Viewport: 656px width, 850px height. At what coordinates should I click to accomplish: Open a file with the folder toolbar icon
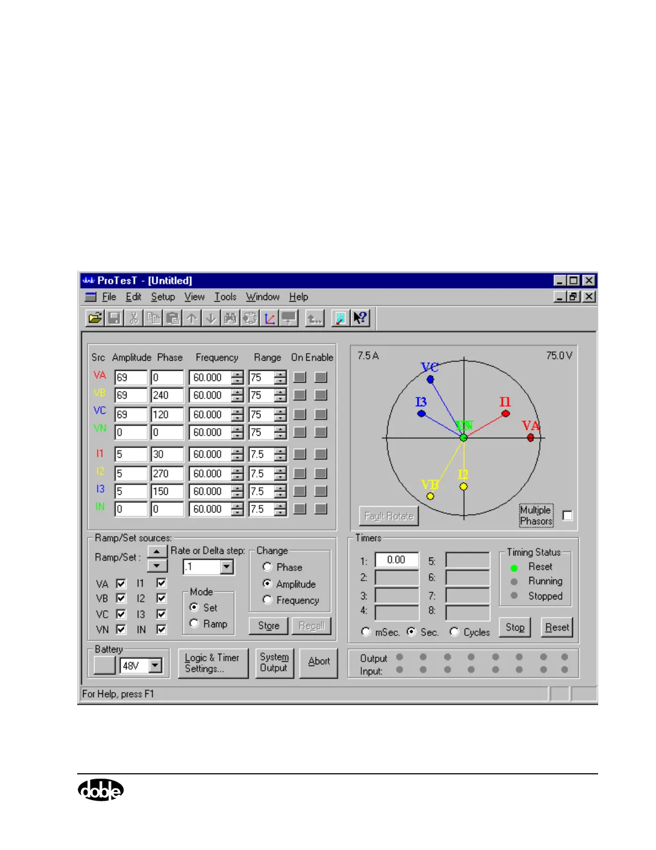click(95, 318)
